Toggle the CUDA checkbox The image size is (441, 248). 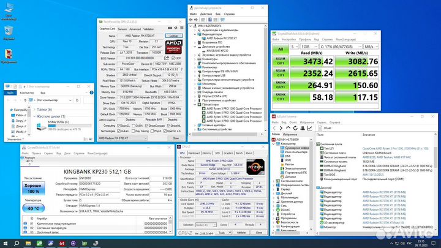pos(134,126)
